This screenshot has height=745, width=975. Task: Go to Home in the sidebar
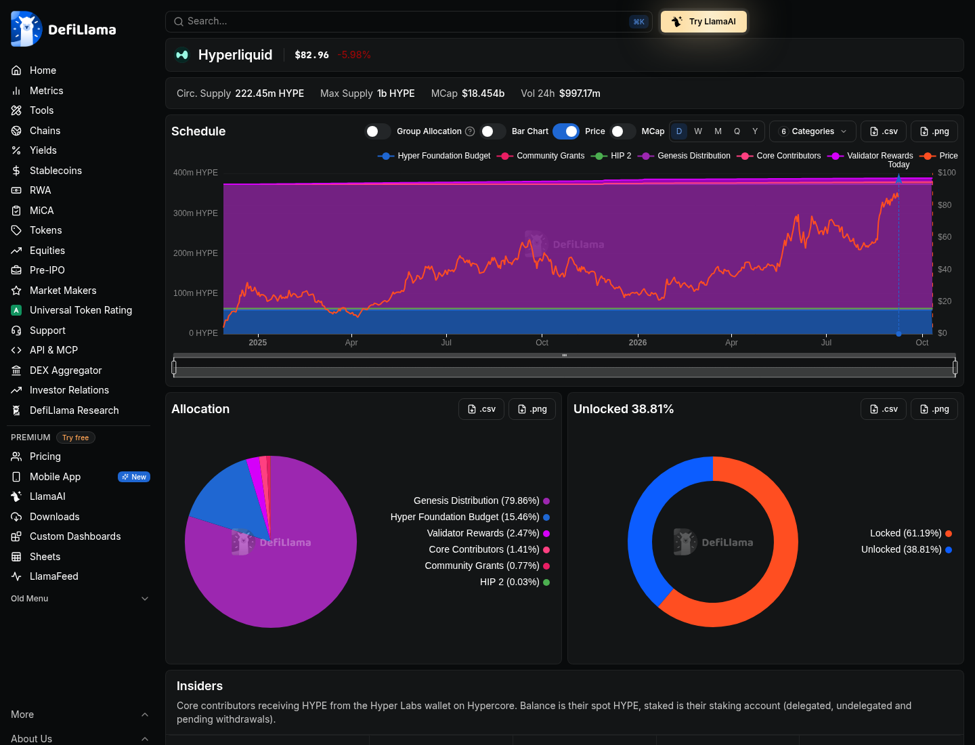pos(43,70)
